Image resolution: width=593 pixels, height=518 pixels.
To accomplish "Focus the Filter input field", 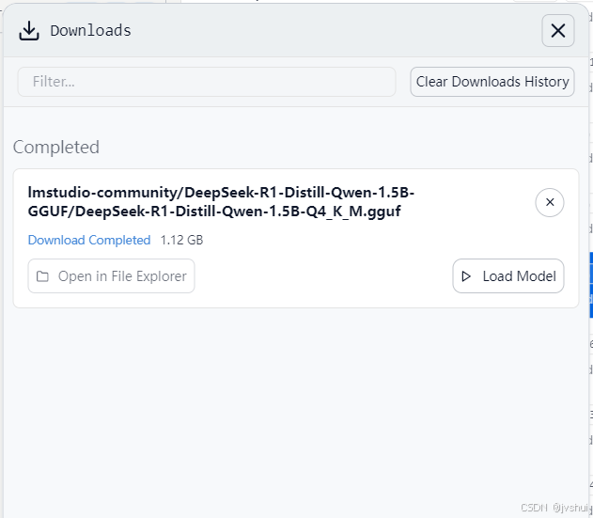I will click(207, 82).
